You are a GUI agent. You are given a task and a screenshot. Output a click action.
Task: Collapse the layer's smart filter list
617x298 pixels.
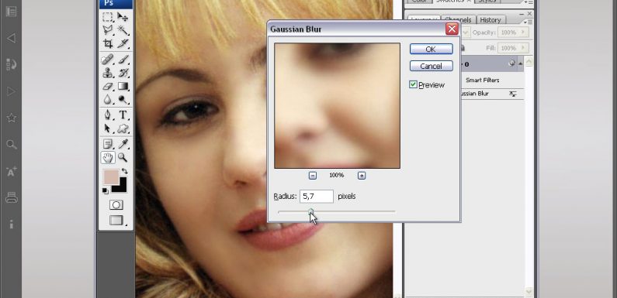(521, 63)
